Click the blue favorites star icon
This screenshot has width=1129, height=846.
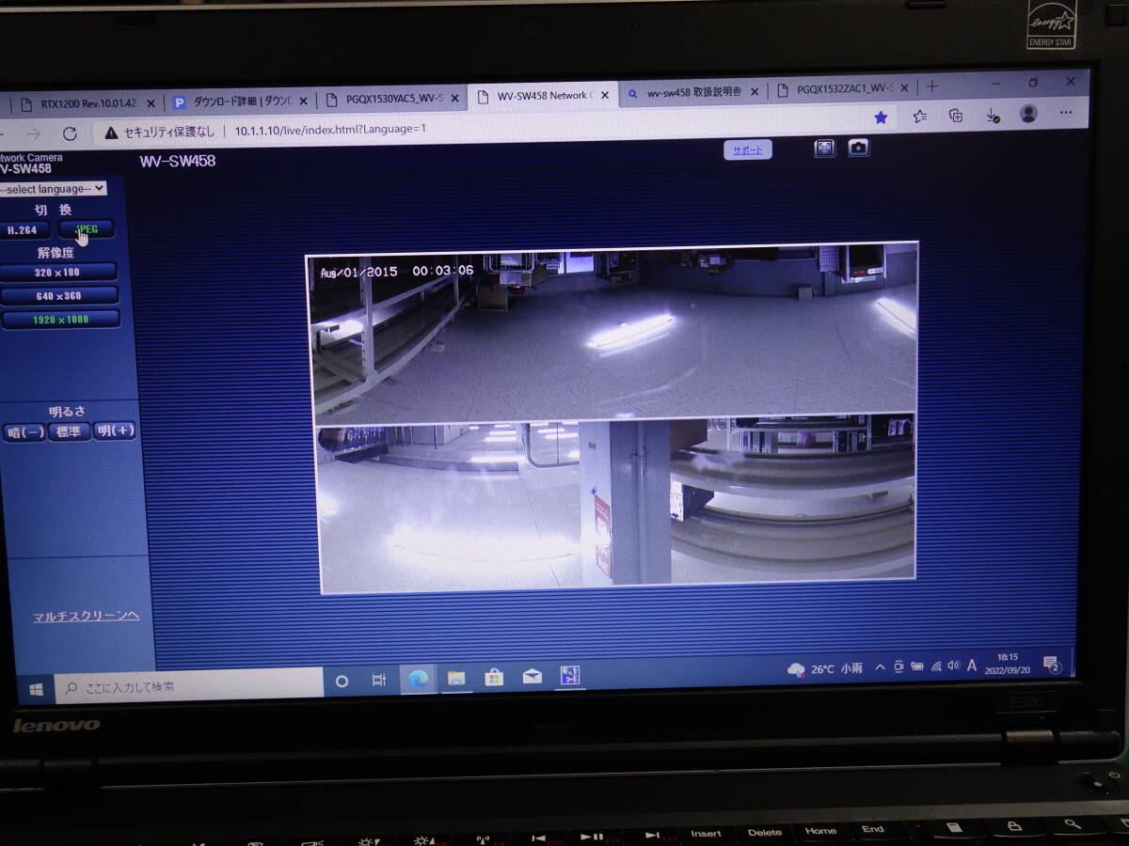(x=881, y=117)
